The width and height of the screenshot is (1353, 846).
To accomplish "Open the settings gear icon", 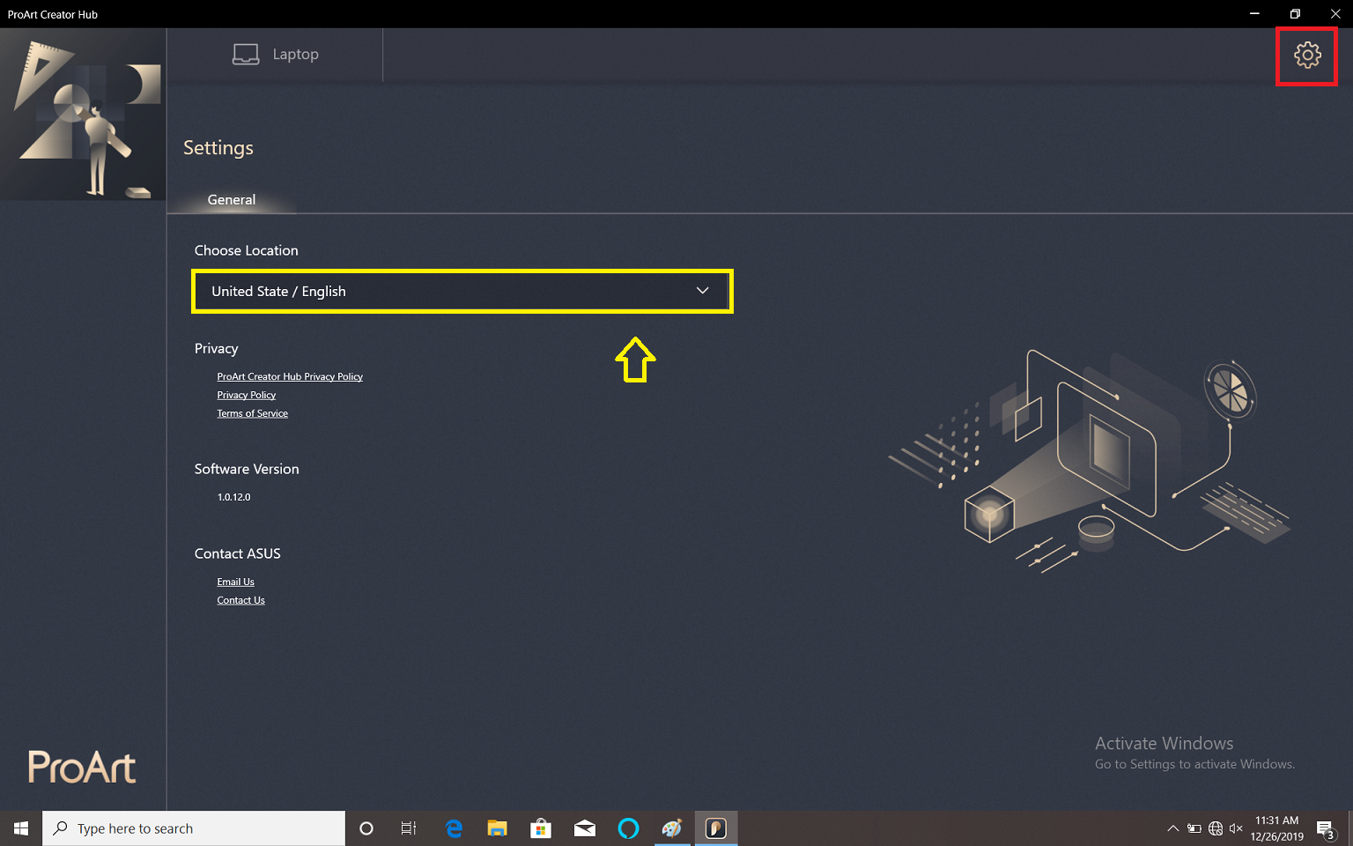I will [1307, 56].
